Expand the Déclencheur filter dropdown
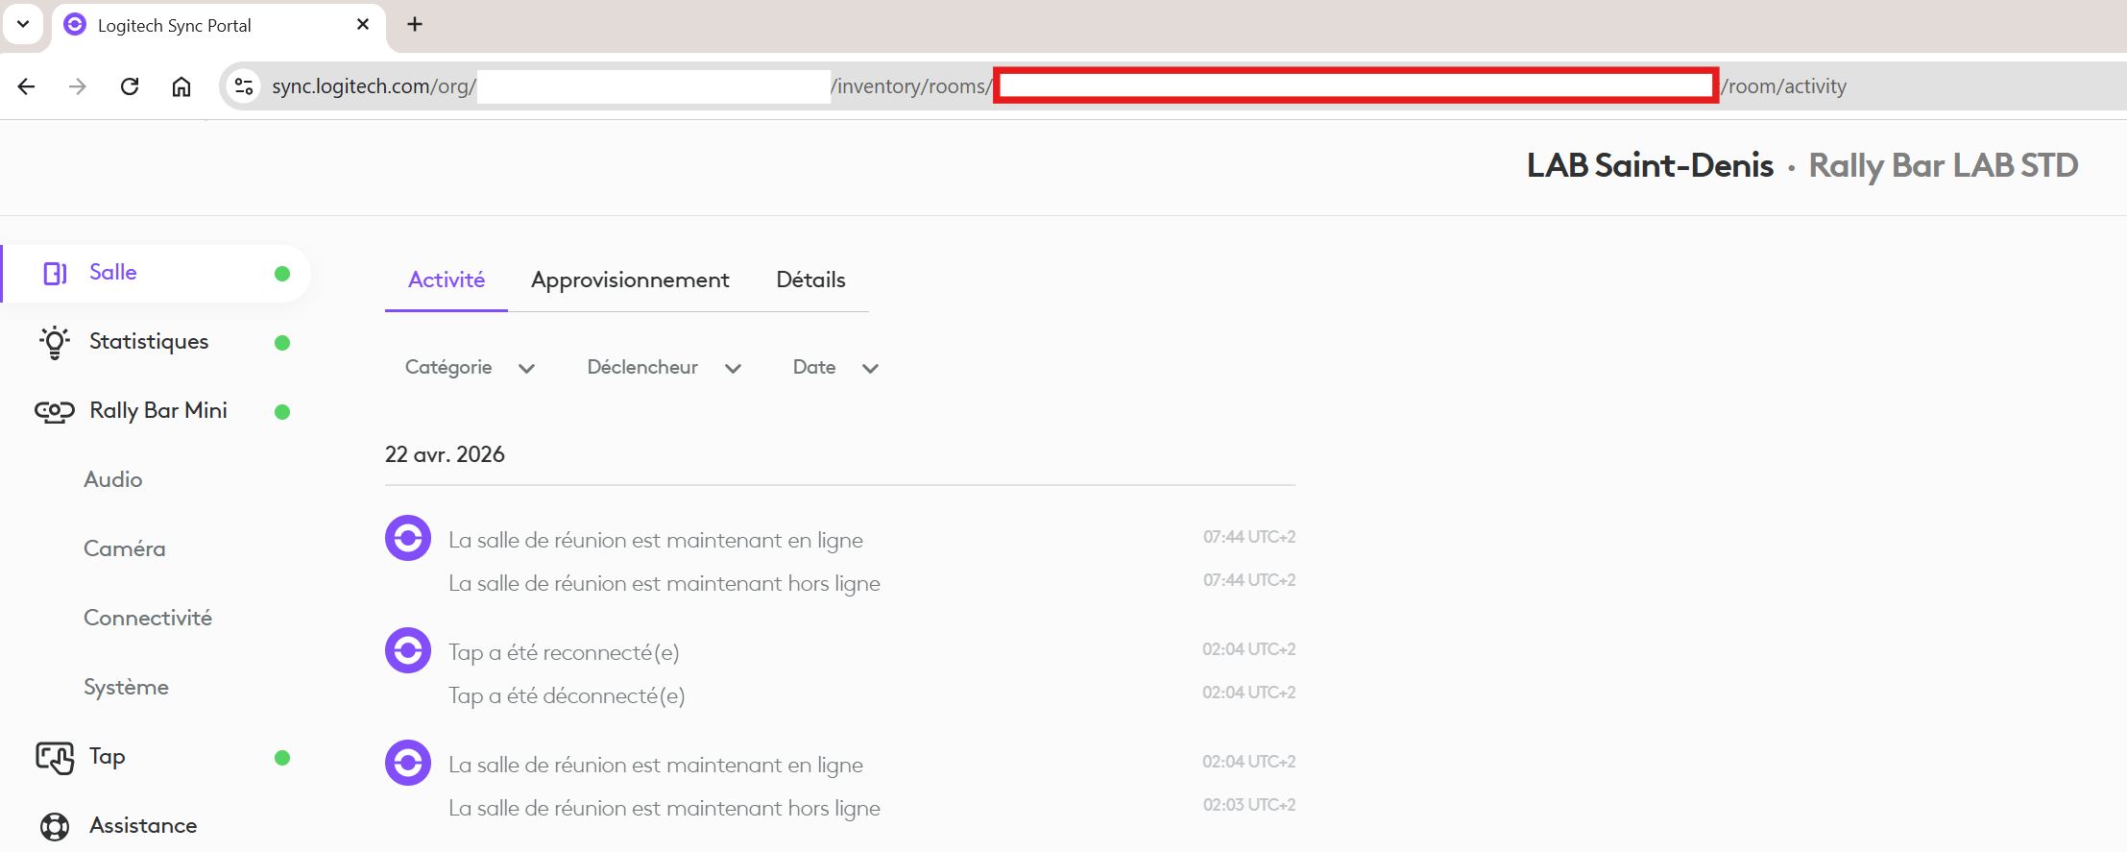The width and height of the screenshot is (2127, 852). (665, 368)
